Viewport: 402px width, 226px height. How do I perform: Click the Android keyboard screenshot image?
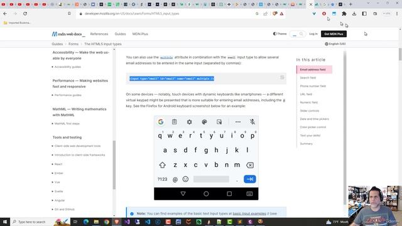[x=206, y=158]
